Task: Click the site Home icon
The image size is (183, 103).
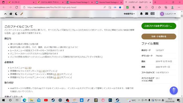Action: click(x=11, y=14)
